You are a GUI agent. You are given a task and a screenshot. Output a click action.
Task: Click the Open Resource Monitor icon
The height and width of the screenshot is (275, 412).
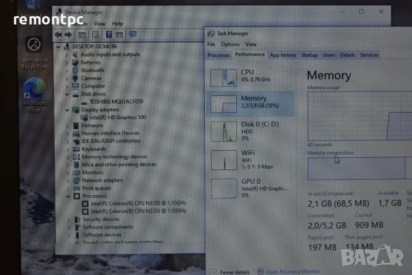(260, 271)
